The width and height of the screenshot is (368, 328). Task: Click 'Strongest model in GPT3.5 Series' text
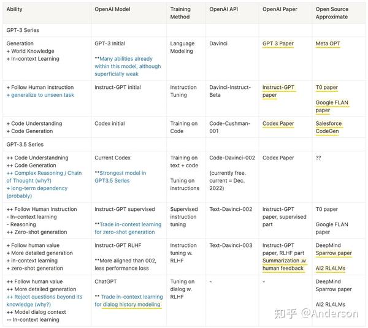(121, 177)
